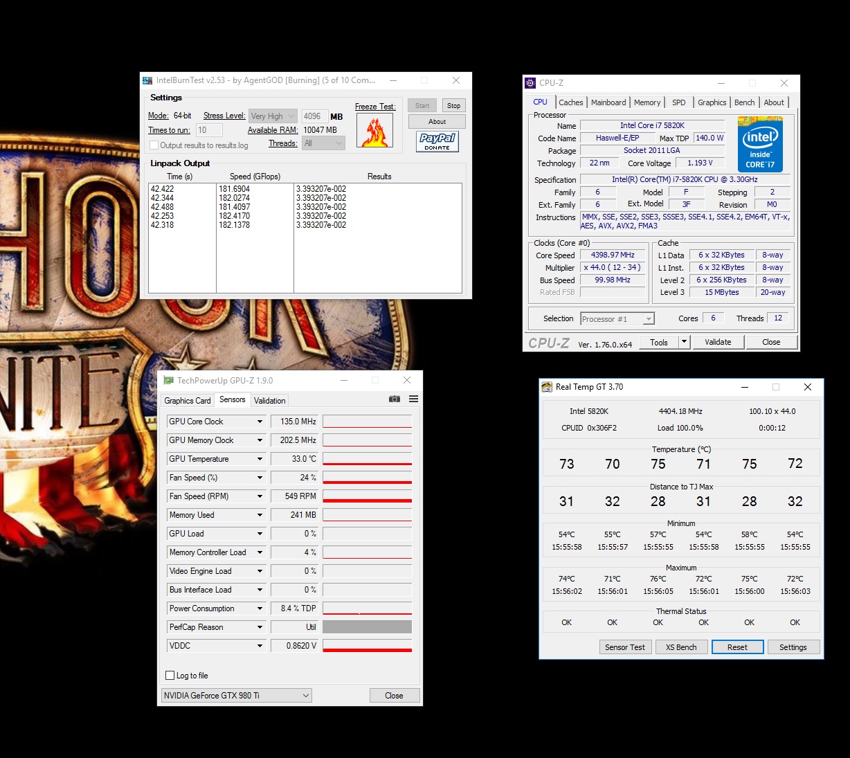Open the Video Engine Load sensor dropdown

click(x=260, y=571)
